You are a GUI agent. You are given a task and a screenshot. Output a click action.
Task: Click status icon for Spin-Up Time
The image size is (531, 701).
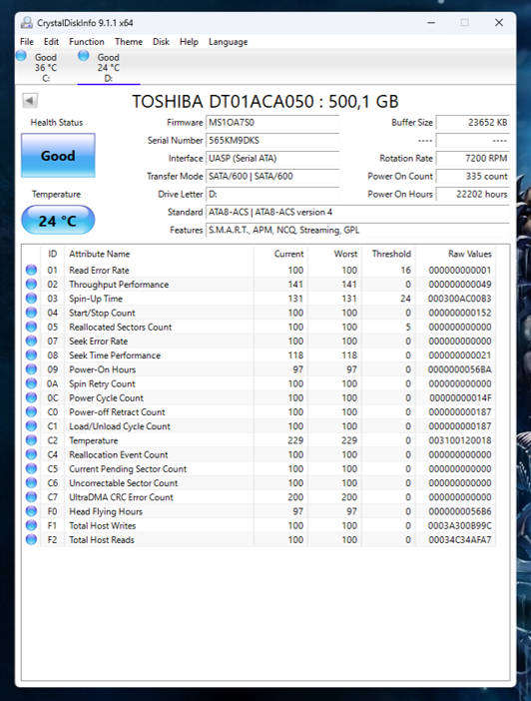[x=31, y=299]
